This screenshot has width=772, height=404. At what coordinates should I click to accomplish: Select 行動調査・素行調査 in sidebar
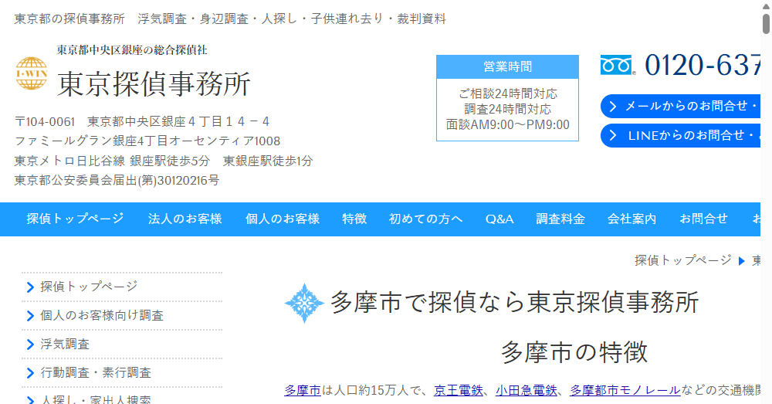(96, 372)
